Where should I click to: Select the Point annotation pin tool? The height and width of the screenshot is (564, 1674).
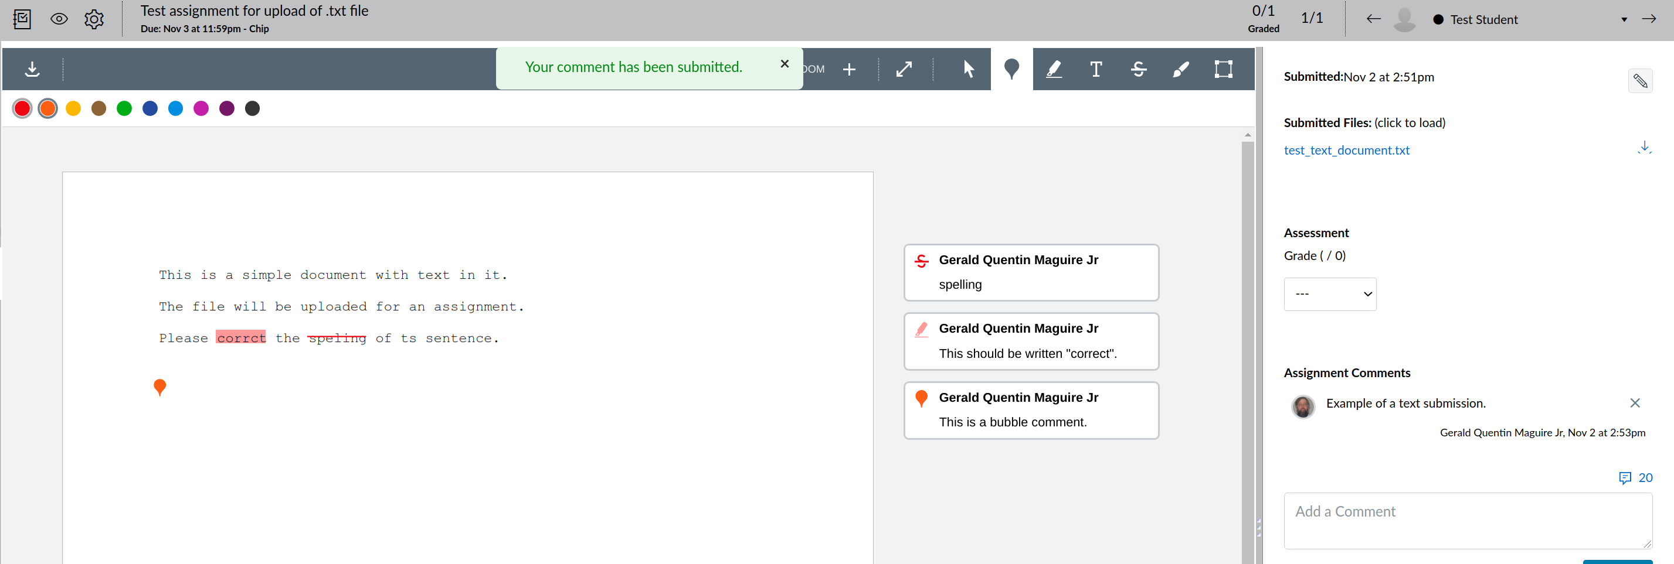coord(1012,70)
